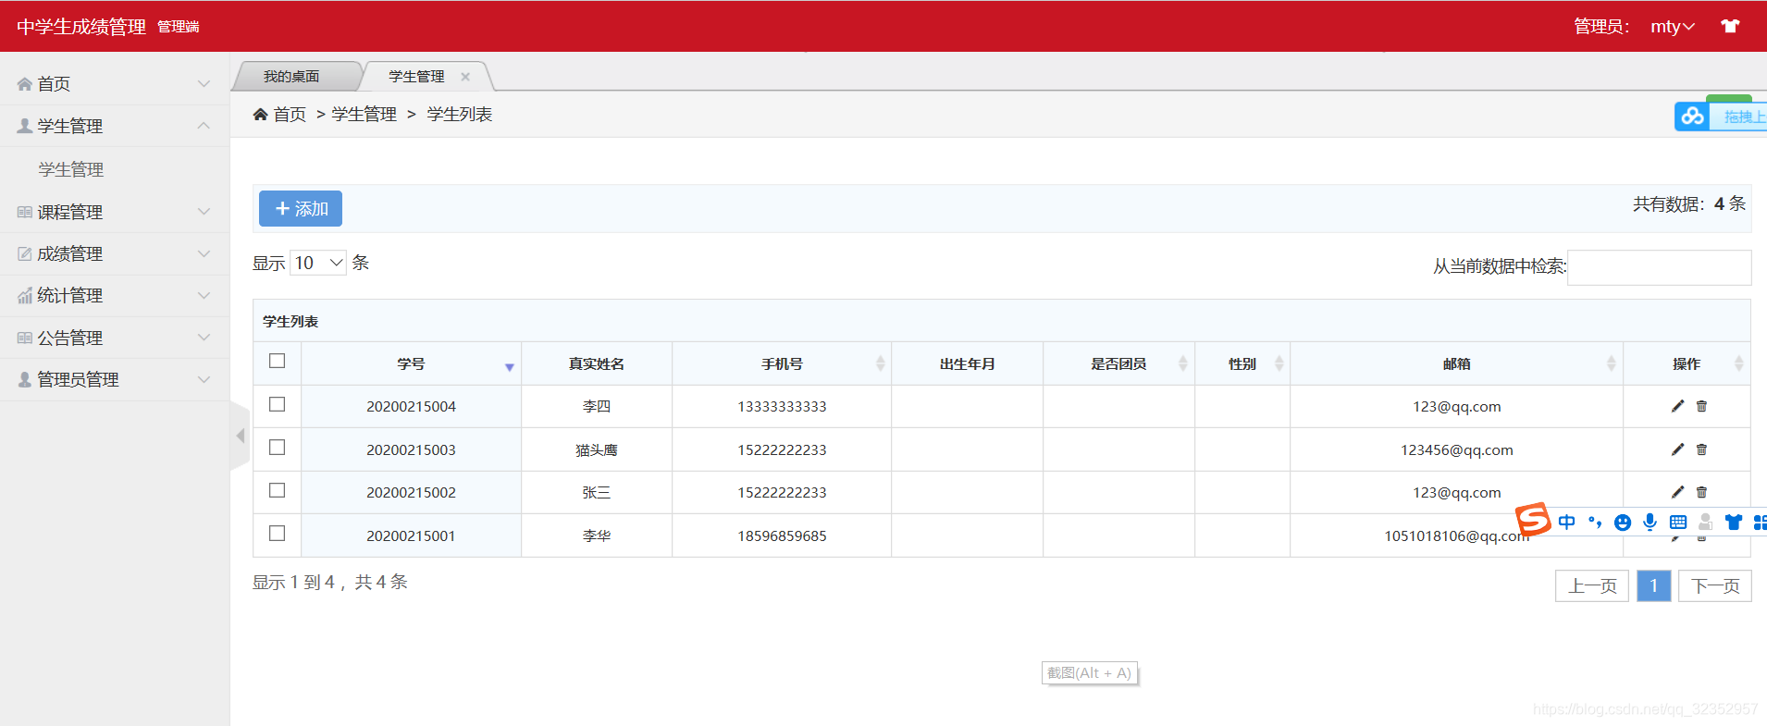Click Sogou user account icon
The width and height of the screenshot is (1767, 726).
[1706, 523]
